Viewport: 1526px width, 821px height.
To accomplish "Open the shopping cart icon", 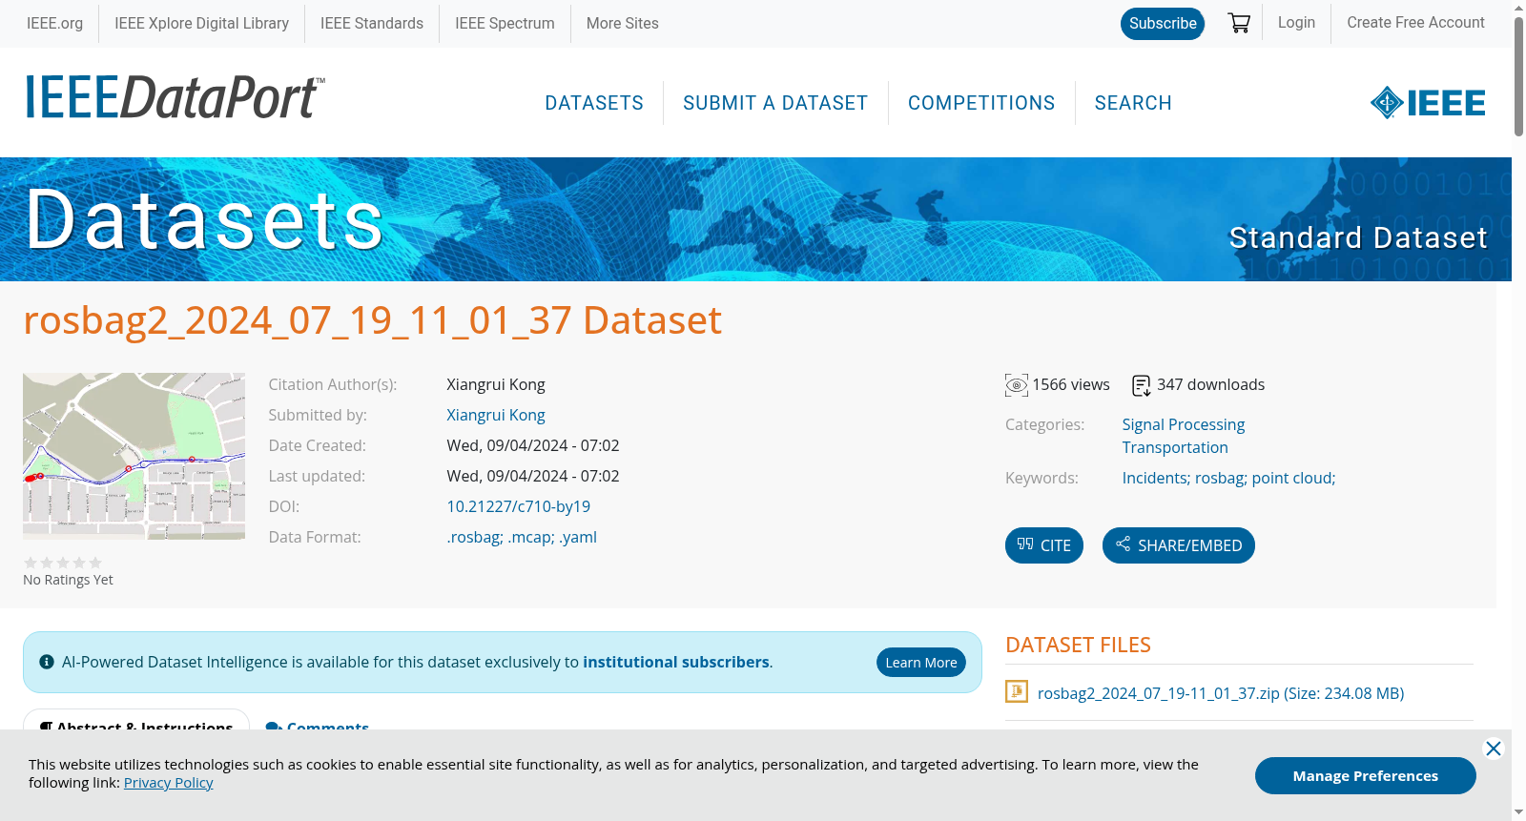I will (1239, 23).
